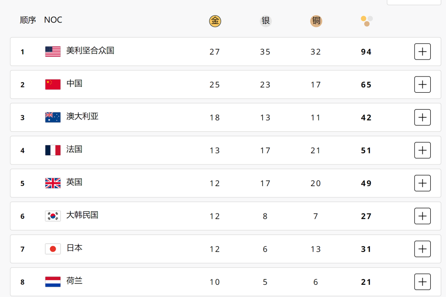Sort by the 顺序 column header
This screenshot has height=297, width=446.
point(28,20)
